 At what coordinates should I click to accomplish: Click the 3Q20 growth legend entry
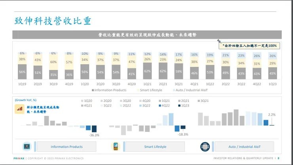click(126, 101)
